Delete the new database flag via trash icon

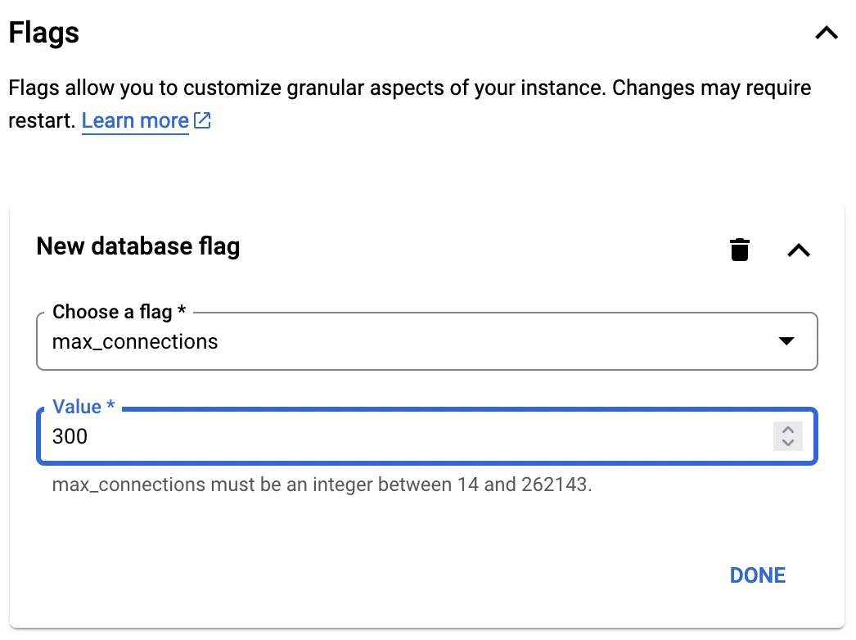pyautogui.click(x=740, y=250)
